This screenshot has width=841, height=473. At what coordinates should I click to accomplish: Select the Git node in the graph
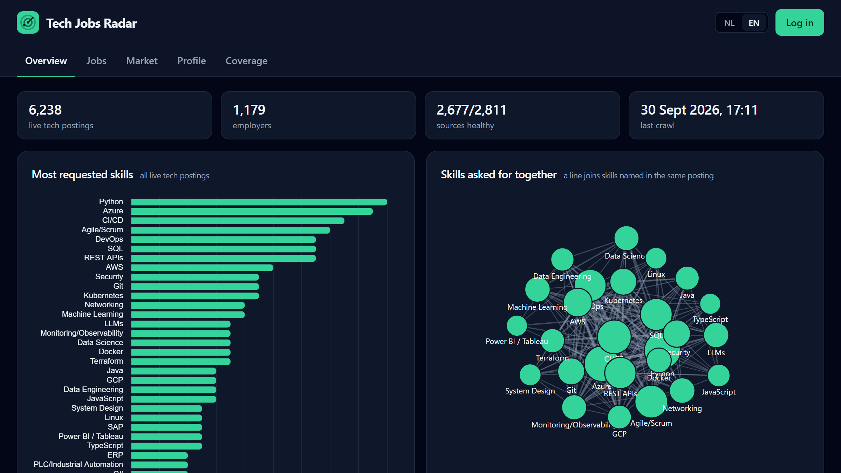[x=571, y=371]
